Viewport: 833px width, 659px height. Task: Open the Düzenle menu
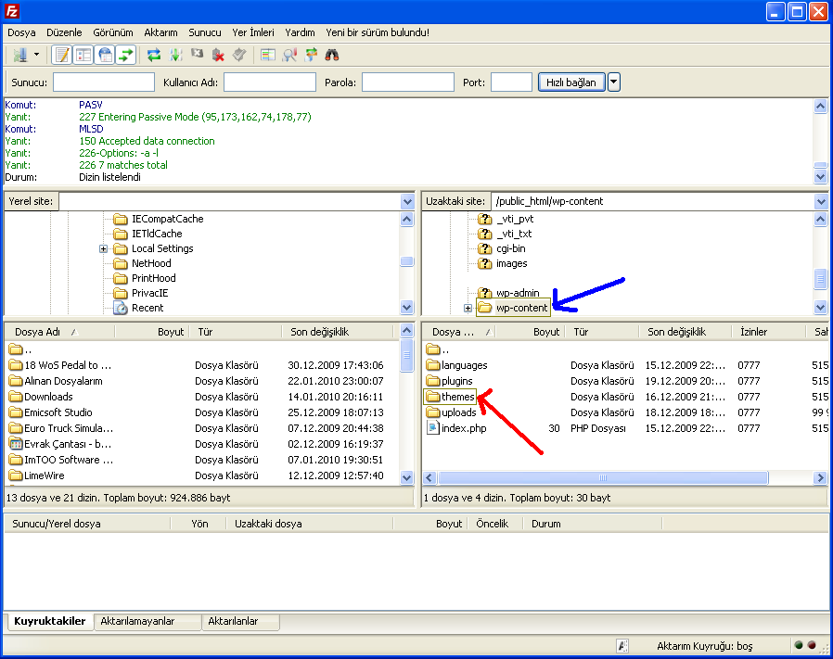point(64,32)
